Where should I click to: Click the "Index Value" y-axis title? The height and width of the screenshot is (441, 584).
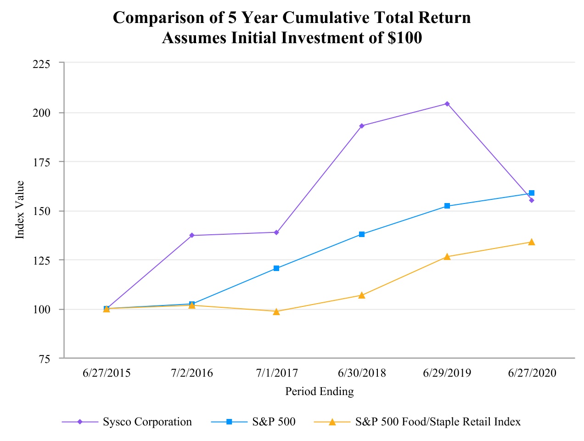pyautogui.click(x=20, y=209)
